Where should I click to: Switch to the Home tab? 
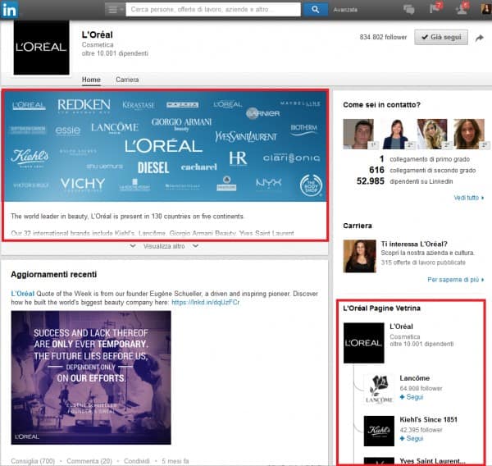pyautogui.click(x=91, y=80)
